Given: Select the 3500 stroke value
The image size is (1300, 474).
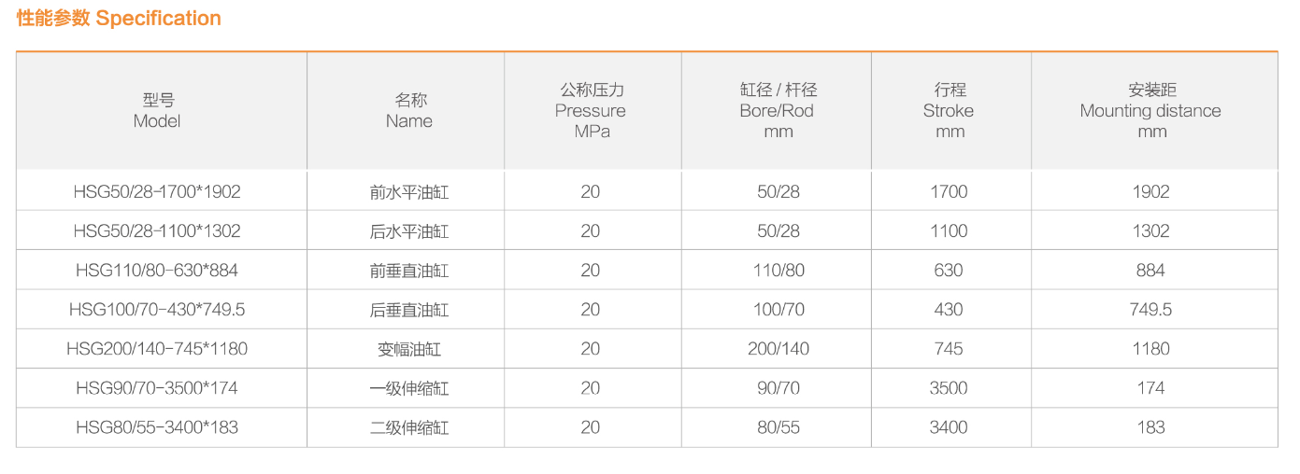Looking at the screenshot, I should 949,388.
